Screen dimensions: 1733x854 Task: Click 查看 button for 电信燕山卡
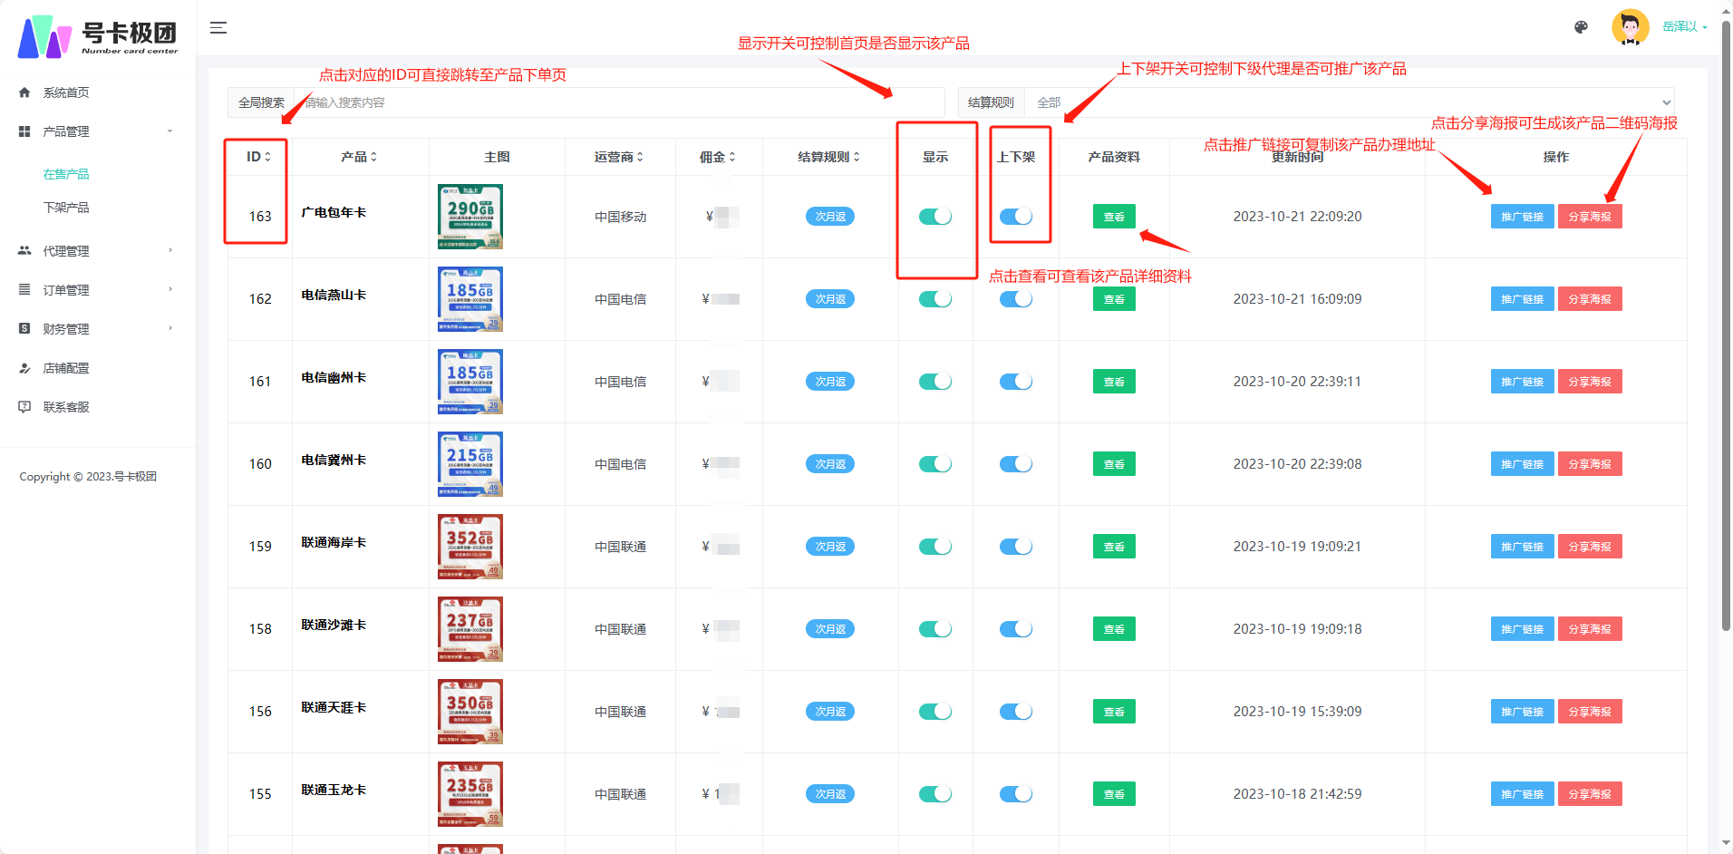1114,299
